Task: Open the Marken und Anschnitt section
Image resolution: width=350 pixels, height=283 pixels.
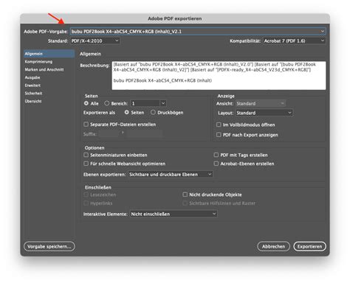Action: coord(44,69)
